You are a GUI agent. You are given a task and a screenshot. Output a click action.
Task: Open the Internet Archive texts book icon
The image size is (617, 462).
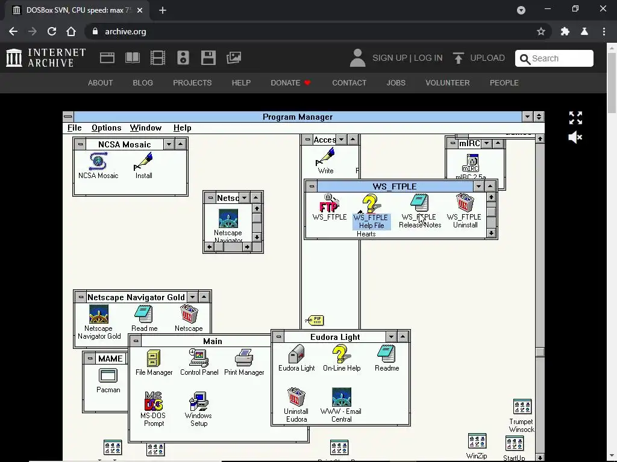[132, 58]
